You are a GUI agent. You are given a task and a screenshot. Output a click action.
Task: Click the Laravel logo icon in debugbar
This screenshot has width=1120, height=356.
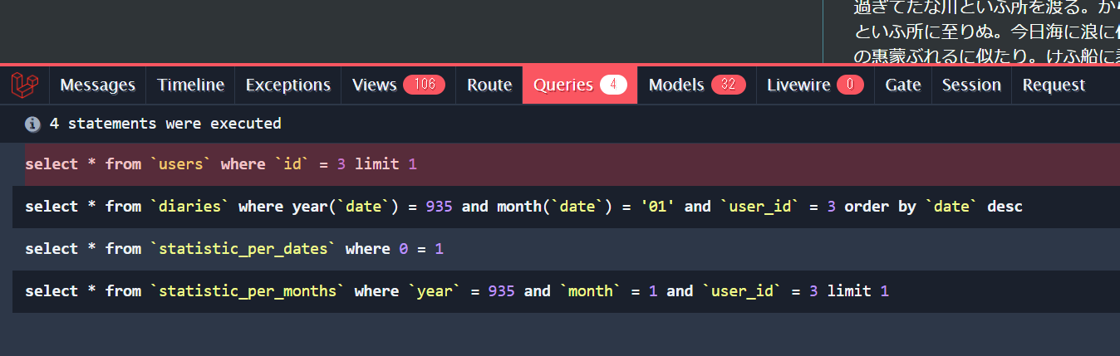[x=24, y=85]
